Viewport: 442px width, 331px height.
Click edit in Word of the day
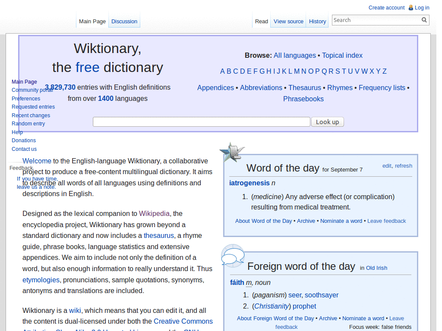387,166
